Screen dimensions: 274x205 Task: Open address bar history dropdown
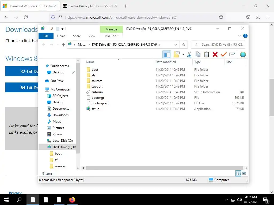click(x=176, y=45)
